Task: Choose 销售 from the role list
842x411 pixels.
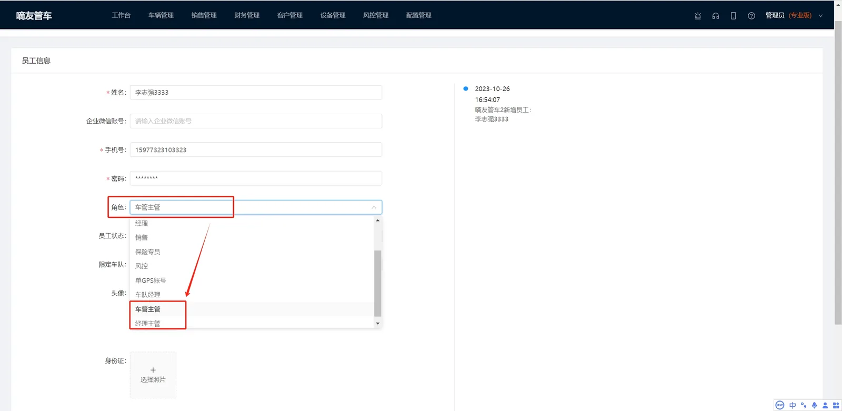Action: coord(252,237)
